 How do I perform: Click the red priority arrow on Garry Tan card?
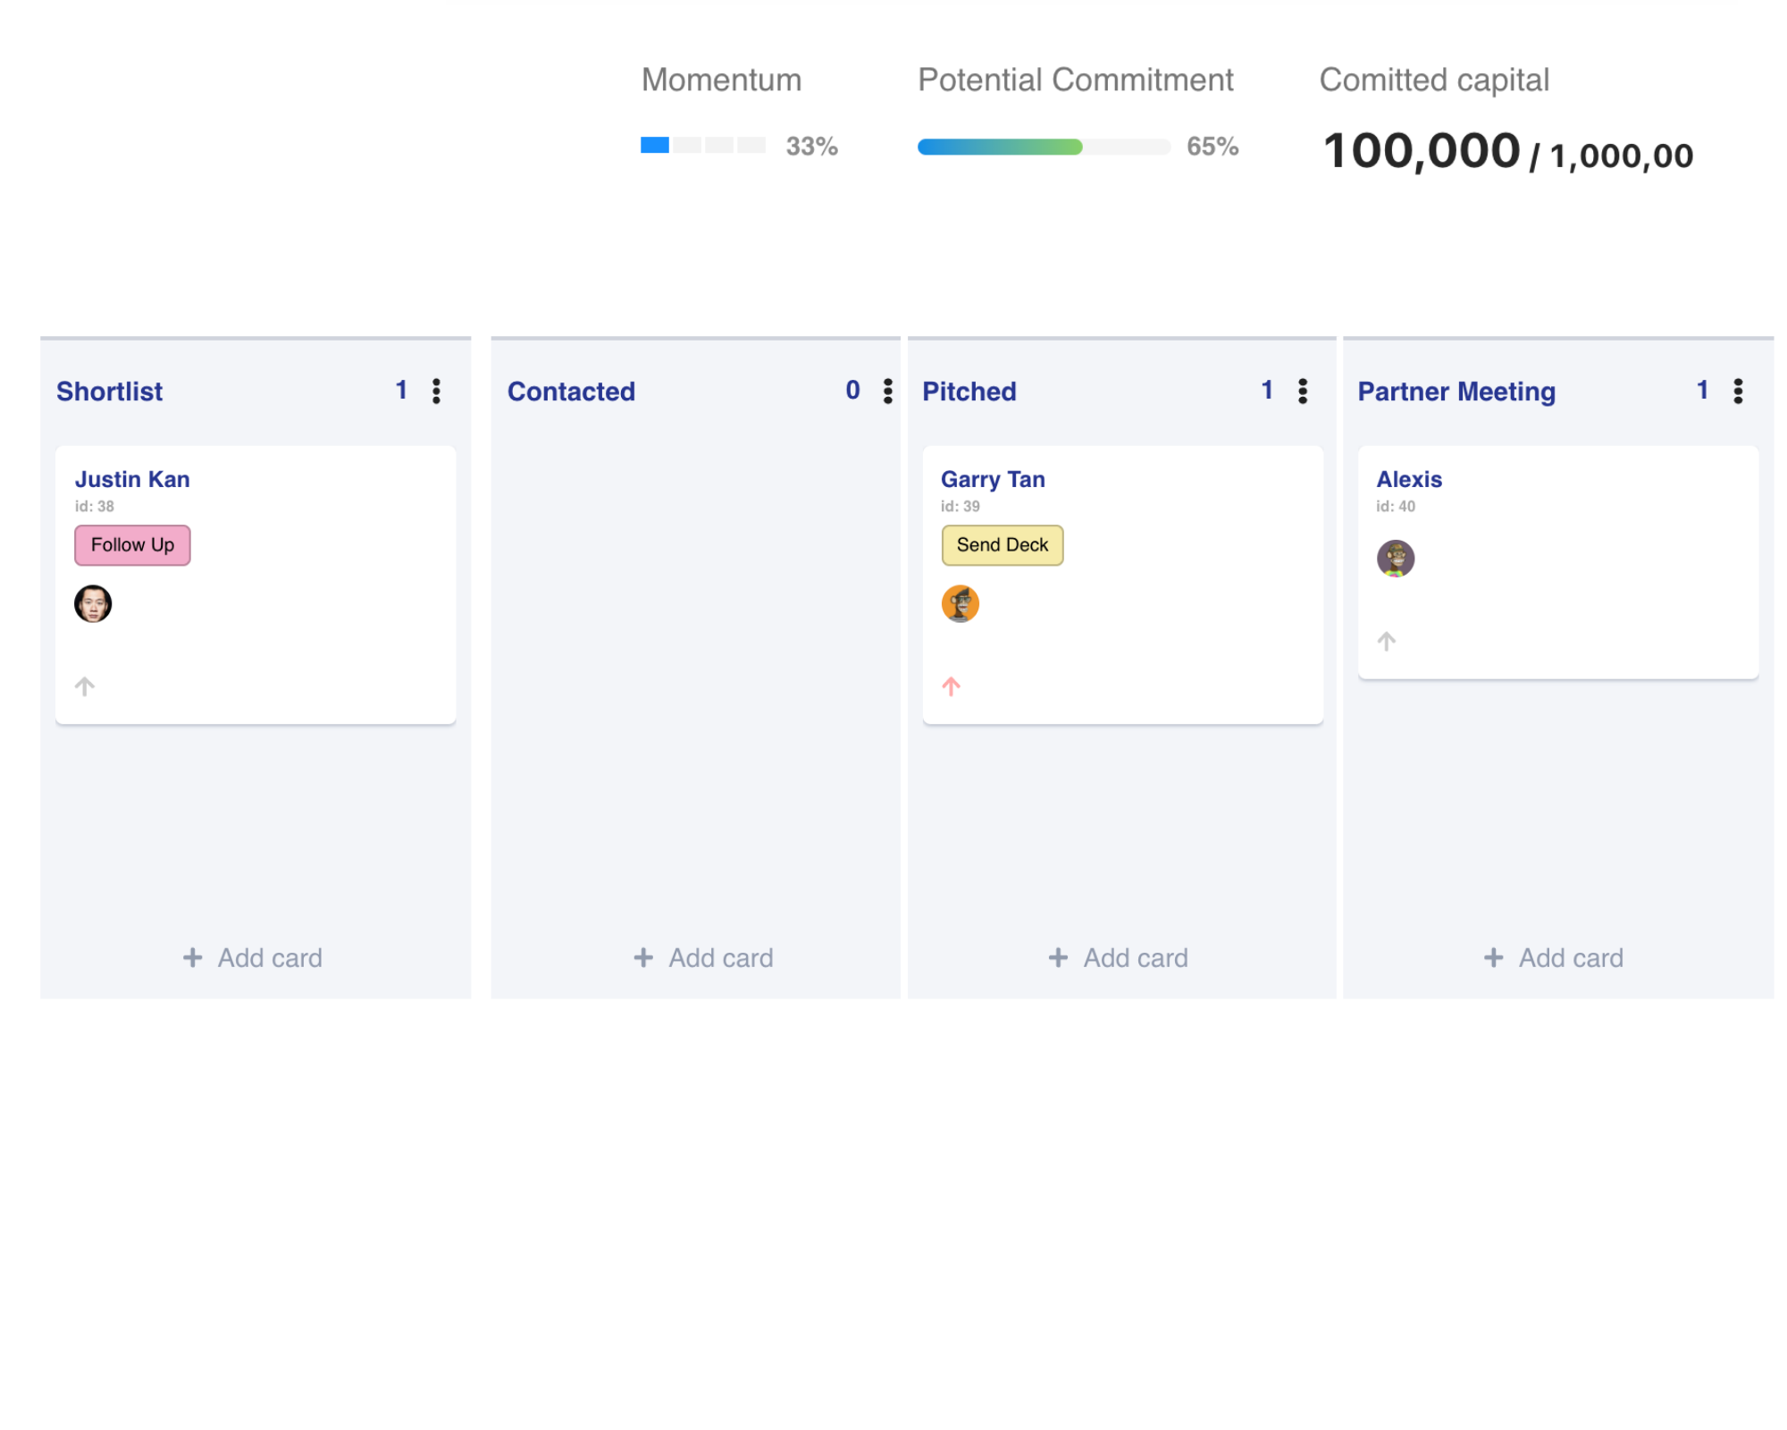click(951, 686)
